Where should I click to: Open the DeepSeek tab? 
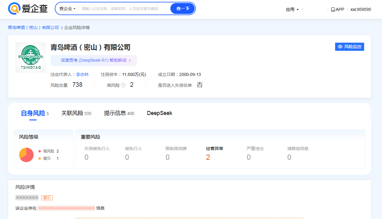[x=160, y=113]
